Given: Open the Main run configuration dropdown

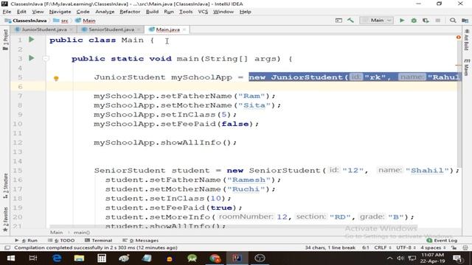Looking at the screenshot, I should (376, 21).
